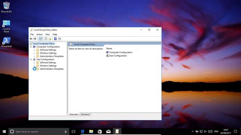Select Computer Configuration in the tree

[x=48, y=47]
